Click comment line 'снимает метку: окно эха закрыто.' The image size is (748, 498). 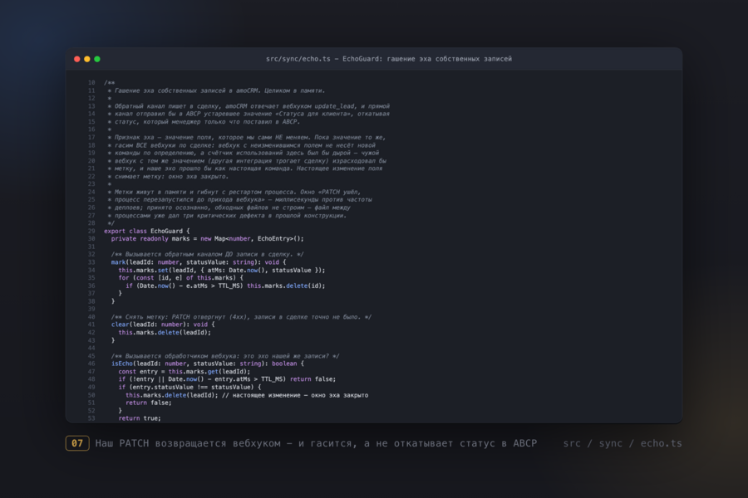pyautogui.click(x=168, y=176)
